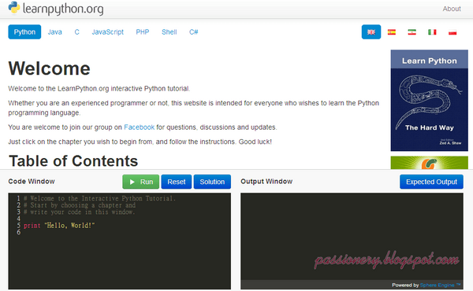The image size is (473, 291).
Task: Click the "Output Window" label
Action: [x=266, y=182]
